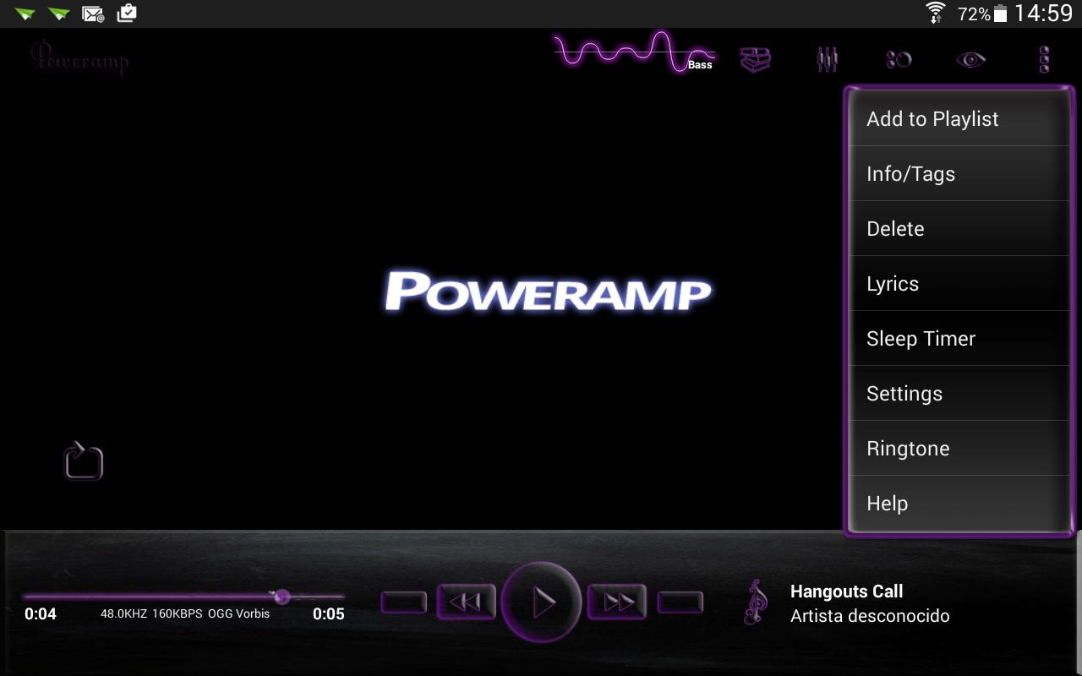The width and height of the screenshot is (1082, 676).
Task: Tap the clock showing 14:59
Action: pos(1044,14)
